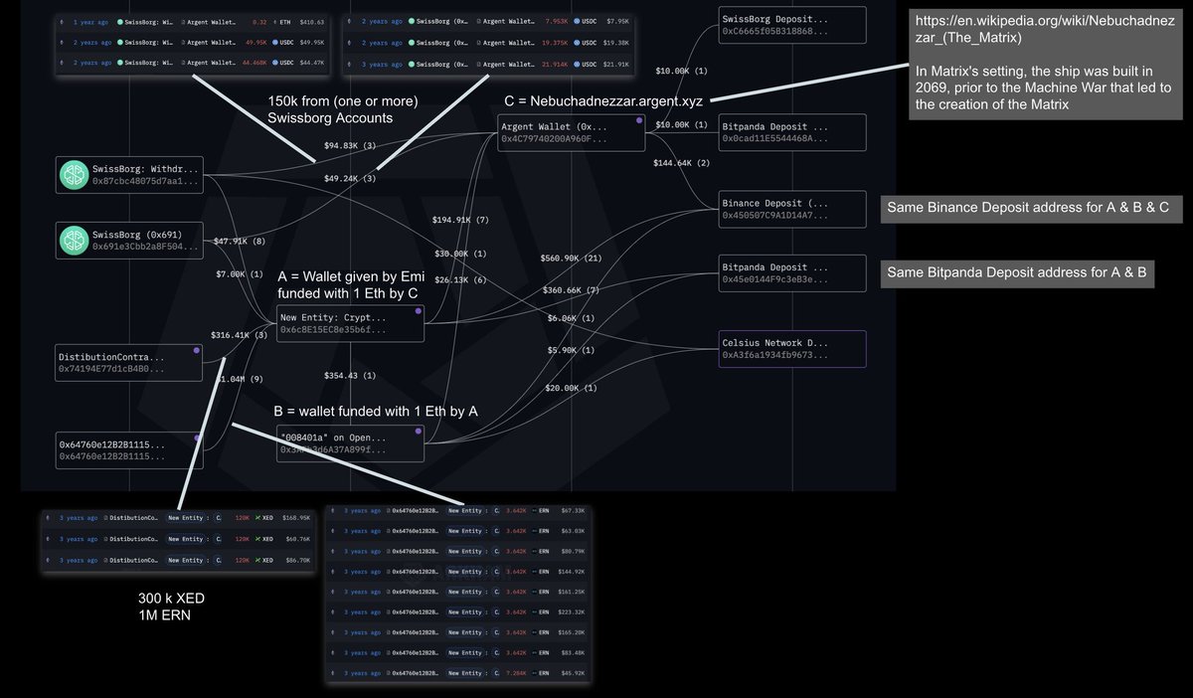This screenshot has height=698, width=1193.
Task: Select the 0x64760e12B2B1115... address node
Action: click(x=128, y=449)
